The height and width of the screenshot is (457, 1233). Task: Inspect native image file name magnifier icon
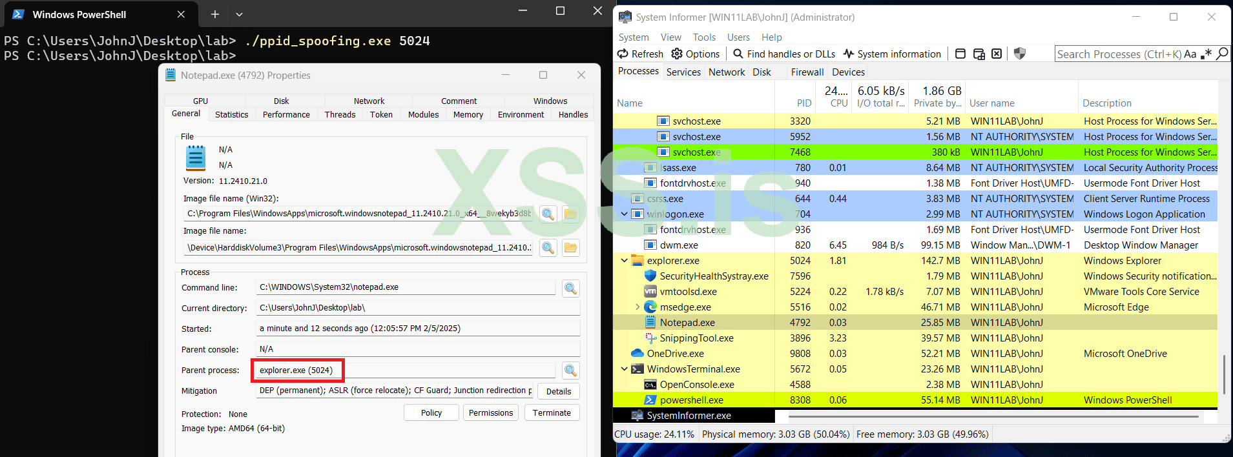pos(548,247)
